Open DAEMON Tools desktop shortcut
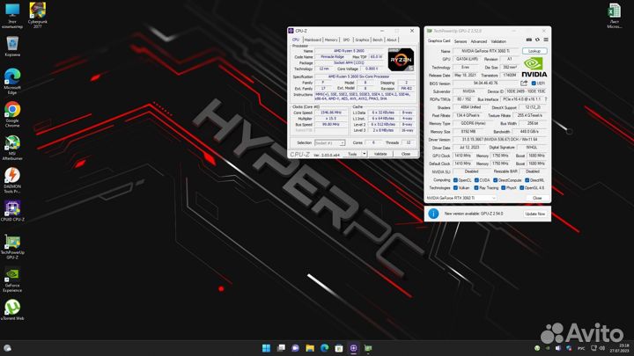634x356 pixels. [x=12, y=180]
